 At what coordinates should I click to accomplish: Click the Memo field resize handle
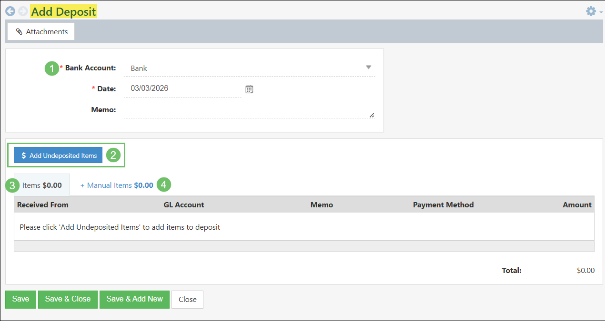click(372, 115)
